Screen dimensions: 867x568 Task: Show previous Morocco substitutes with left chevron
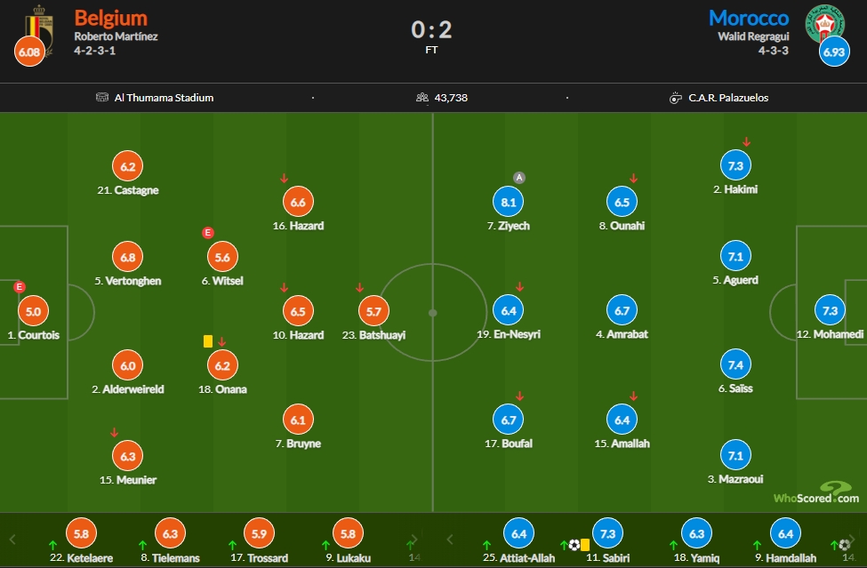[450, 539]
